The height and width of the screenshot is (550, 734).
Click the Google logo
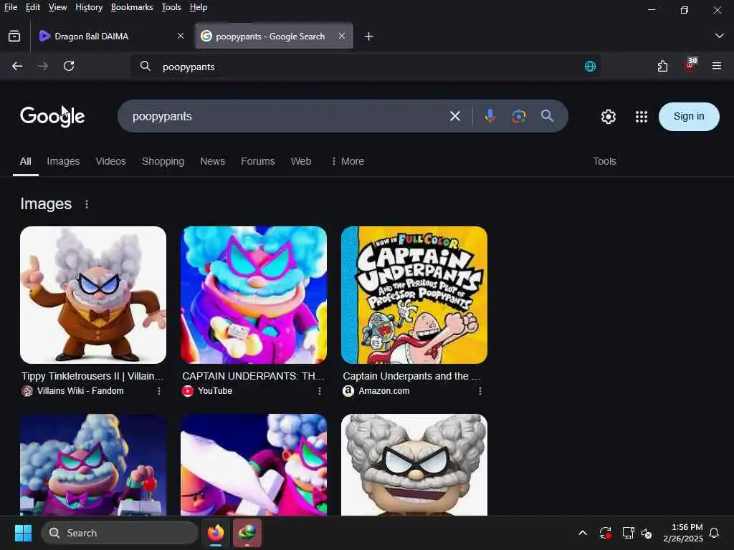pyautogui.click(x=52, y=117)
